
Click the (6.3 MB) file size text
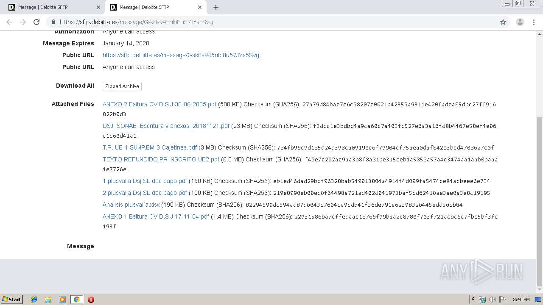tap(232, 159)
